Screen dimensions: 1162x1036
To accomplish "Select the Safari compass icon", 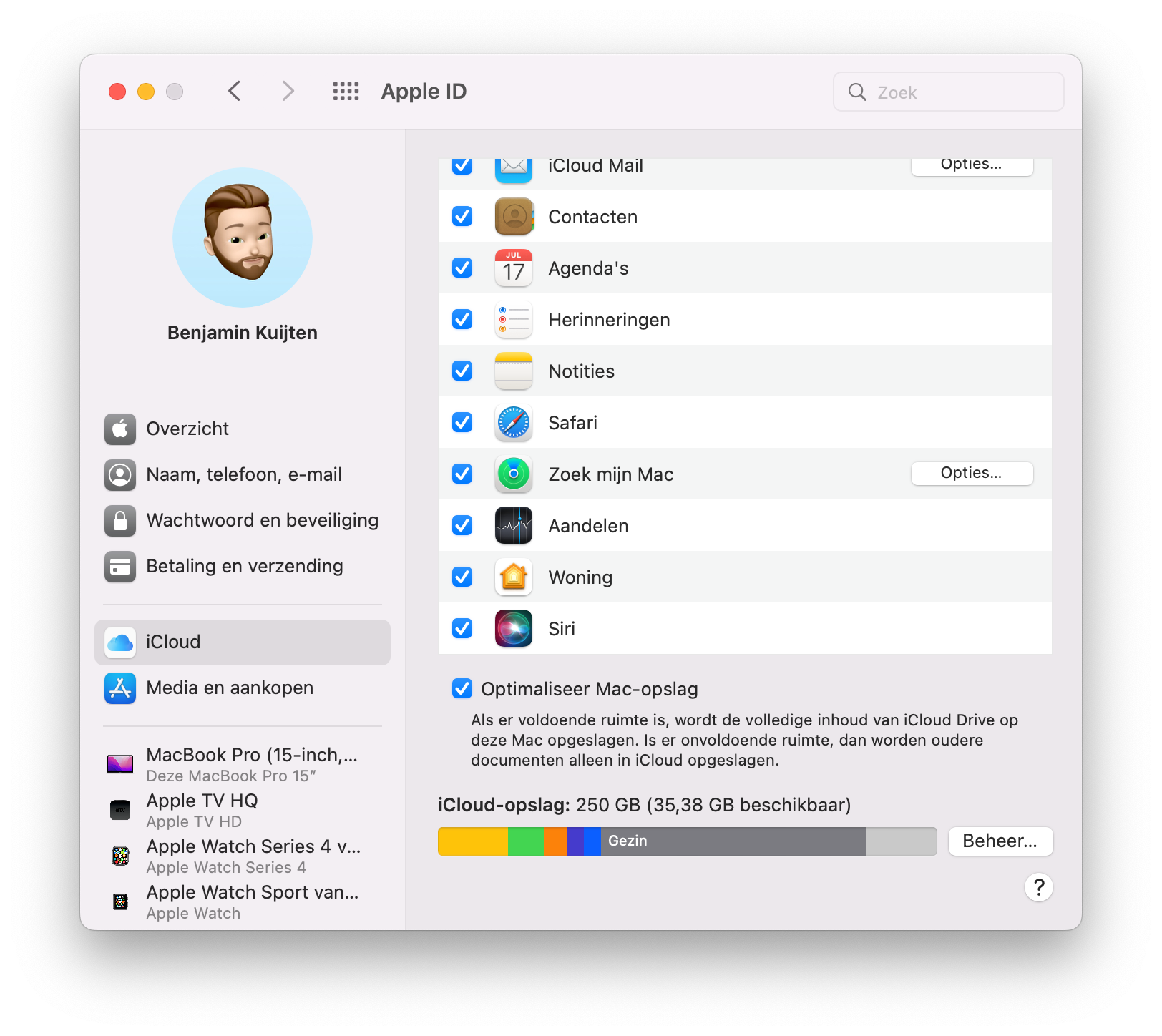I will tap(514, 422).
